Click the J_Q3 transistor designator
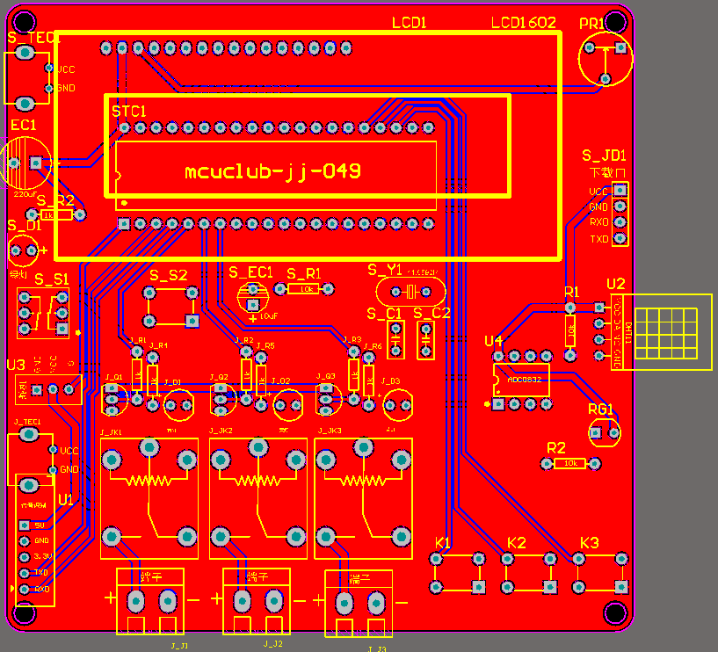 tap(325, 376)
